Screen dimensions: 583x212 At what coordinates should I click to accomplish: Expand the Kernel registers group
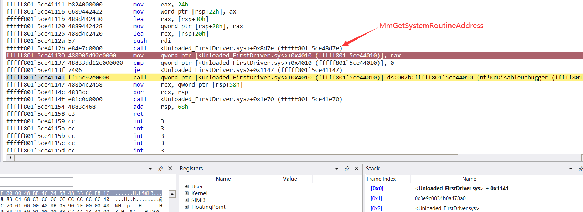point(186,193)
